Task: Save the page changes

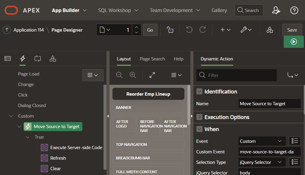Action: pos(292,30)
